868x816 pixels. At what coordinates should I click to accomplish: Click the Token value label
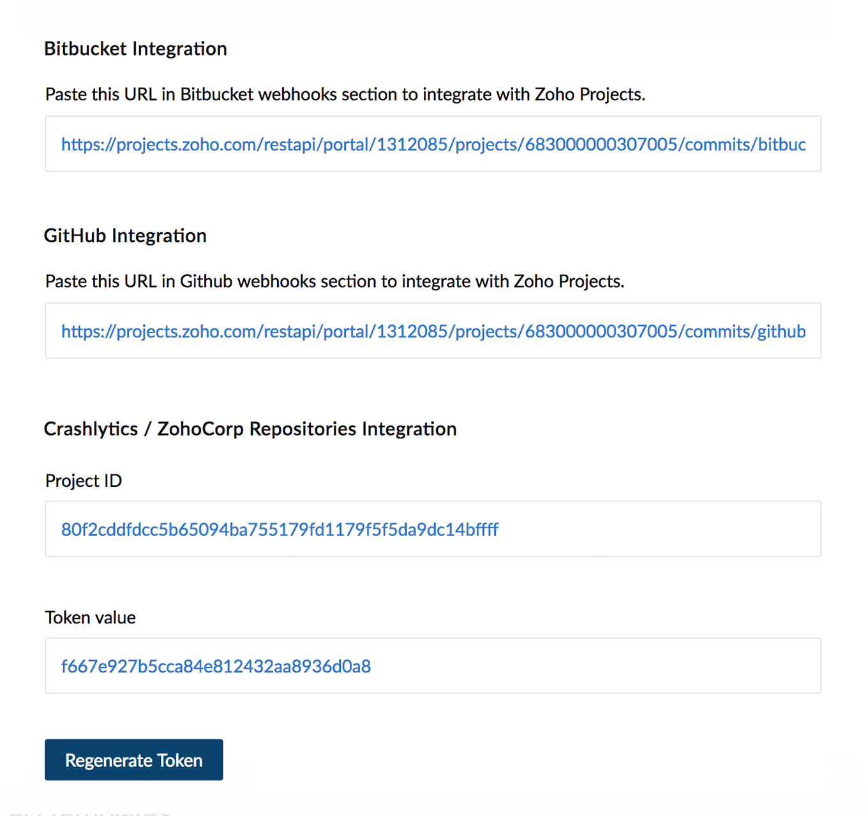[90, 618]
